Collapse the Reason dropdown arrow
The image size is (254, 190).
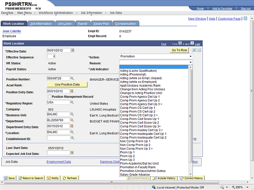click(x=190, y=63)
